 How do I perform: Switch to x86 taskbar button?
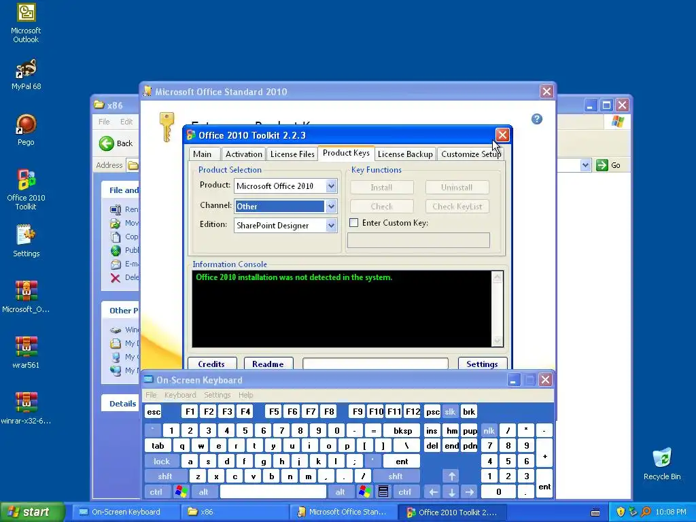tap(234, 512)
